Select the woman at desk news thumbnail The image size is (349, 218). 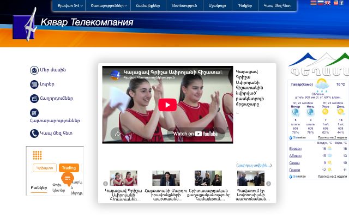[166, 178]
